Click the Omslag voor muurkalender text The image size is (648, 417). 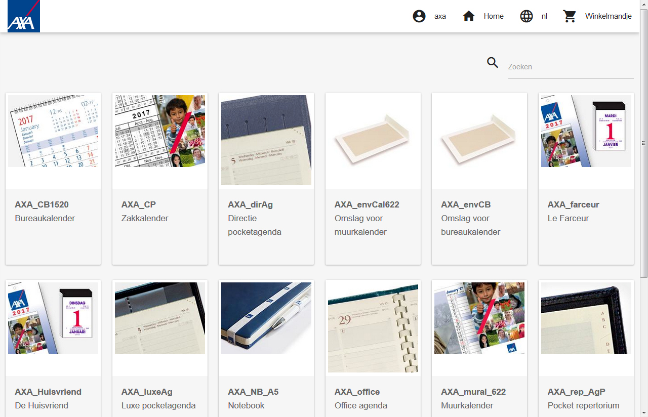(360, 225)
